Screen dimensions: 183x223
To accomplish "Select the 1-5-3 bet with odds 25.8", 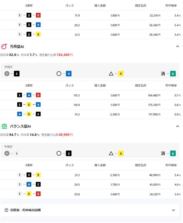I will point(91,194).
